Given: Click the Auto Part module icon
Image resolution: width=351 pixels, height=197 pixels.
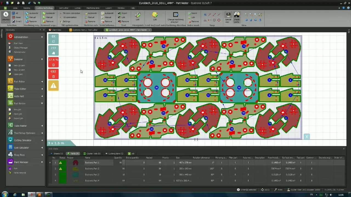Looking at the screenshot, I should point(10,96).
